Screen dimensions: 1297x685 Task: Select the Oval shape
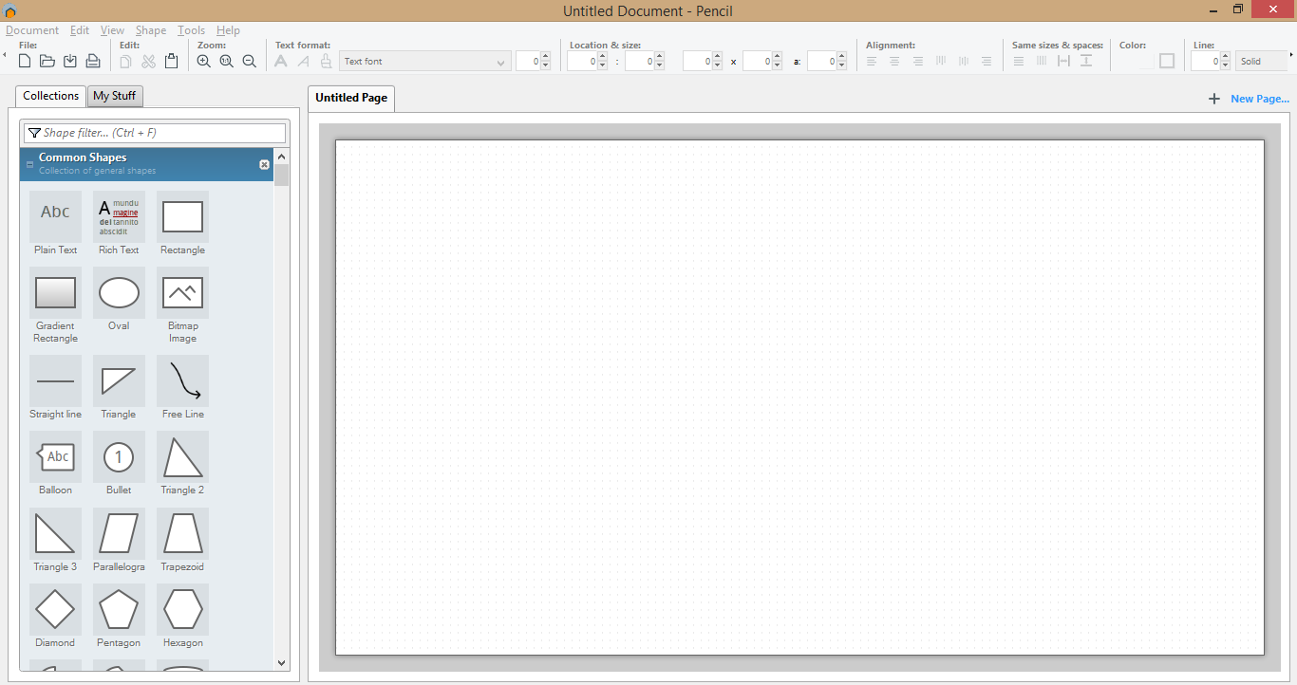[119, 300]
